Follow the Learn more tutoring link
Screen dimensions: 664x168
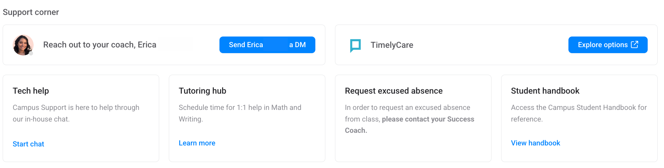point(197,143)
